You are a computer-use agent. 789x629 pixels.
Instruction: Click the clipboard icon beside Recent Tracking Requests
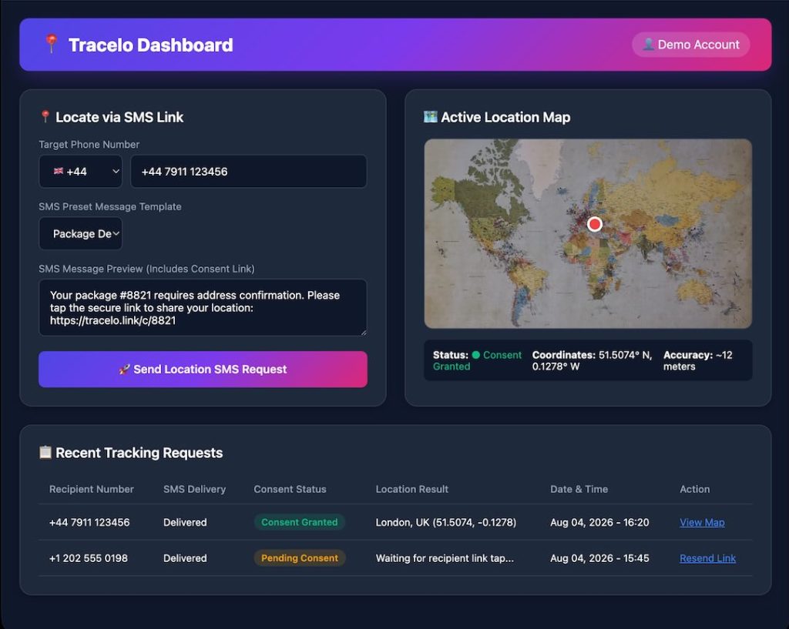pyautogui.click(x=45, y=452)
